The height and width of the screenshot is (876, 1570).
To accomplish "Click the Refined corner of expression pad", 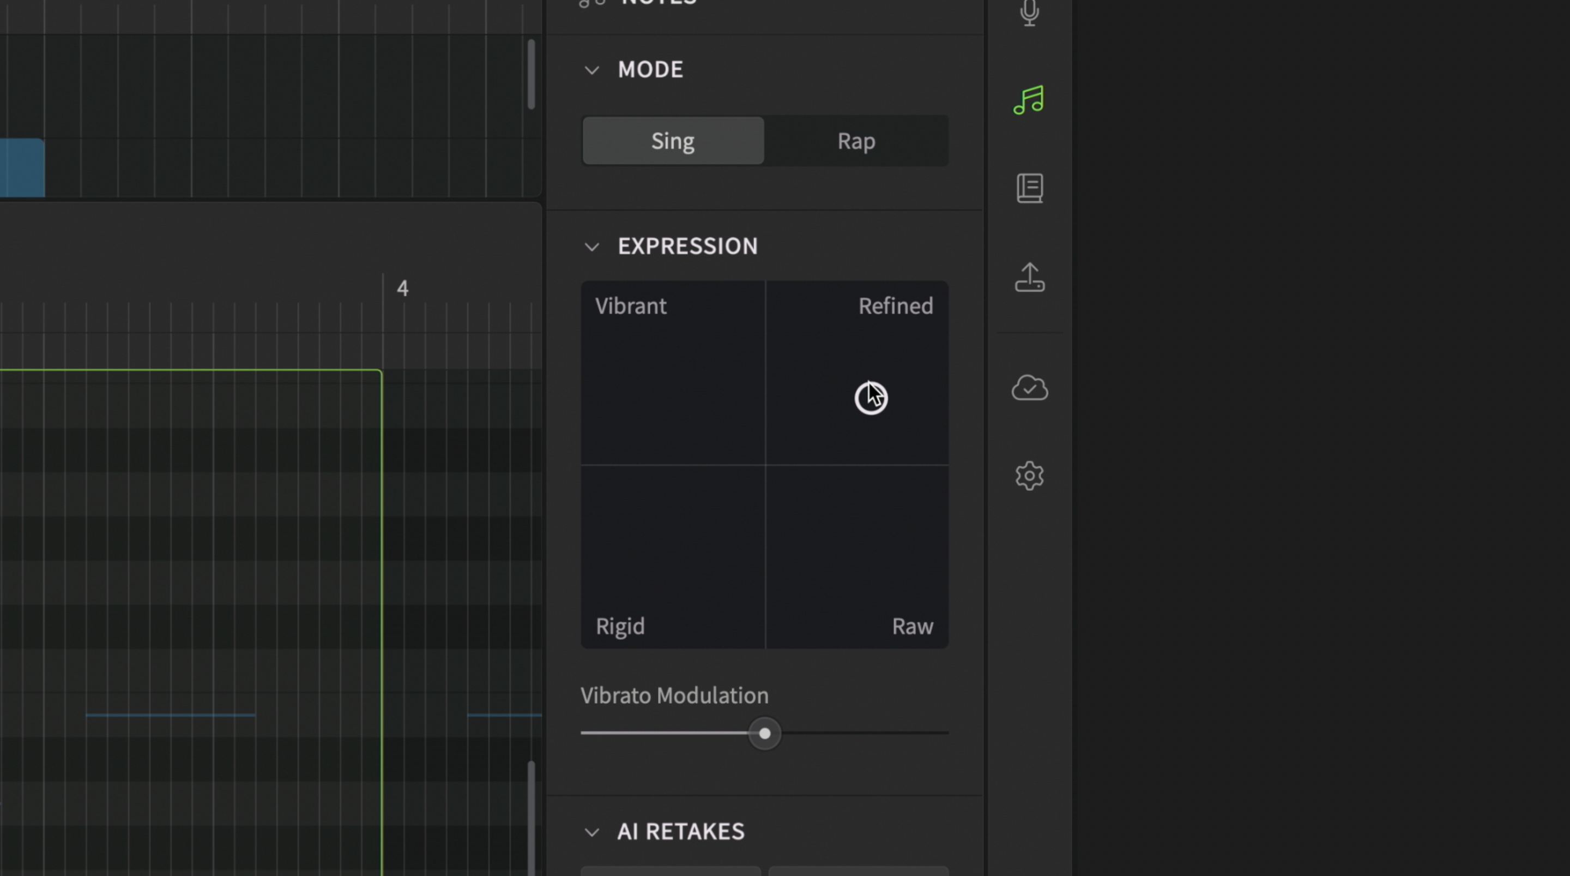I will pyautogui.click(x=895, y=305).
